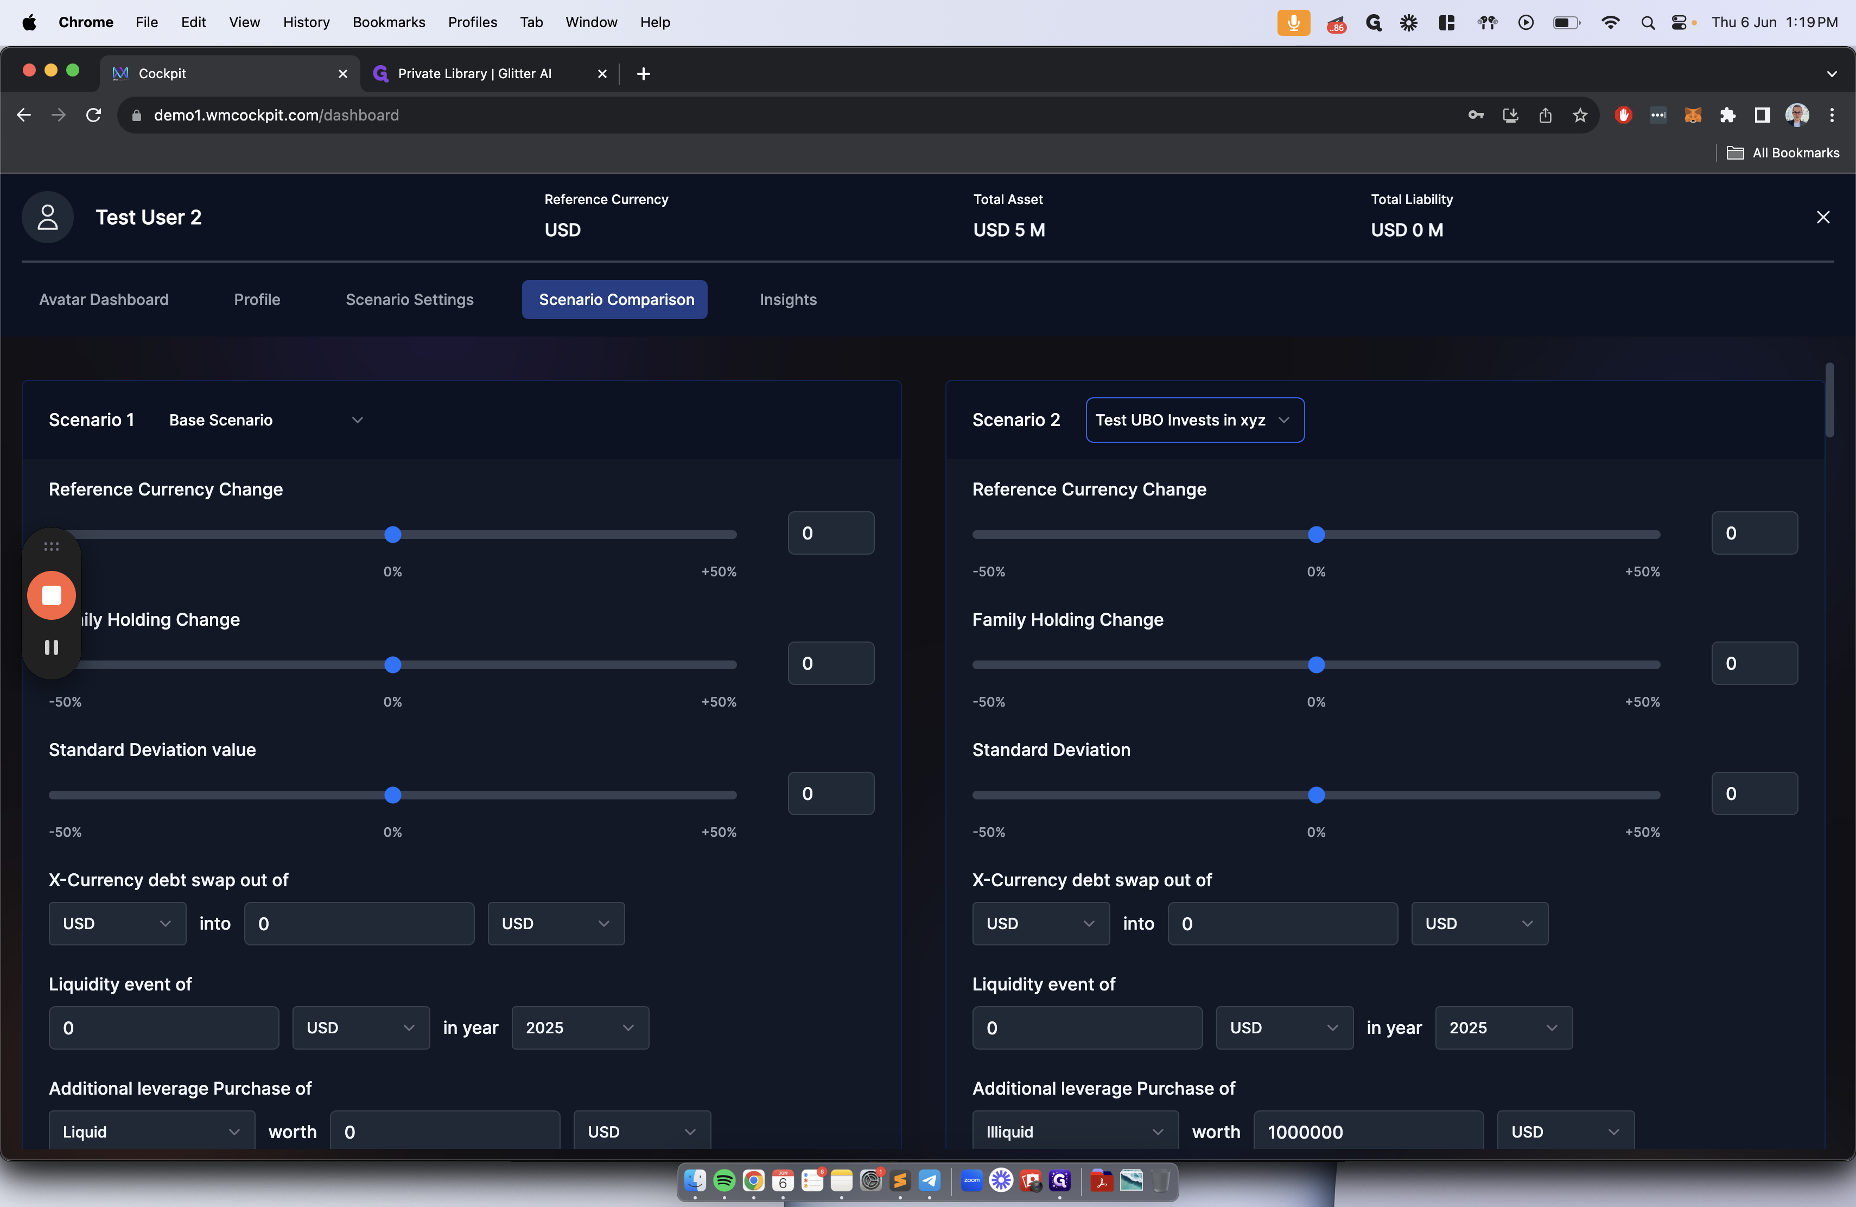Close the Cockpit tab
Screen dimensions: 1856x1207
pyautogui.click(x=342, y=73)
